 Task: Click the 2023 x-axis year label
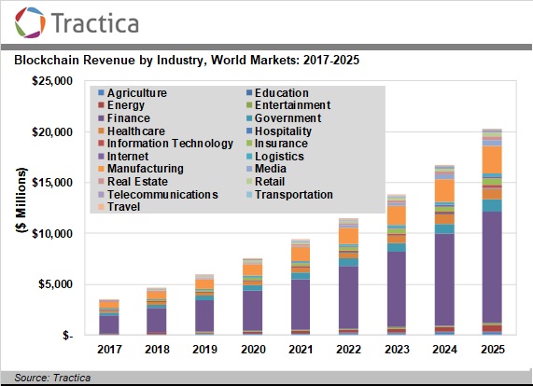point(397,349)
